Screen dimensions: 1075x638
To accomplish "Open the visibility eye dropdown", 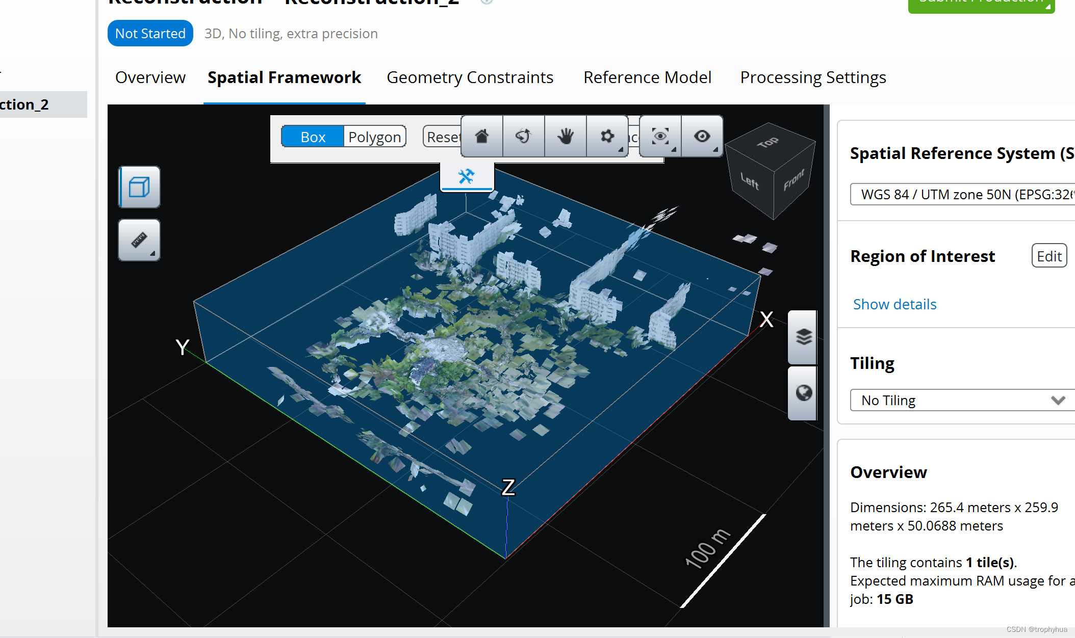I will tap(702, 137).
